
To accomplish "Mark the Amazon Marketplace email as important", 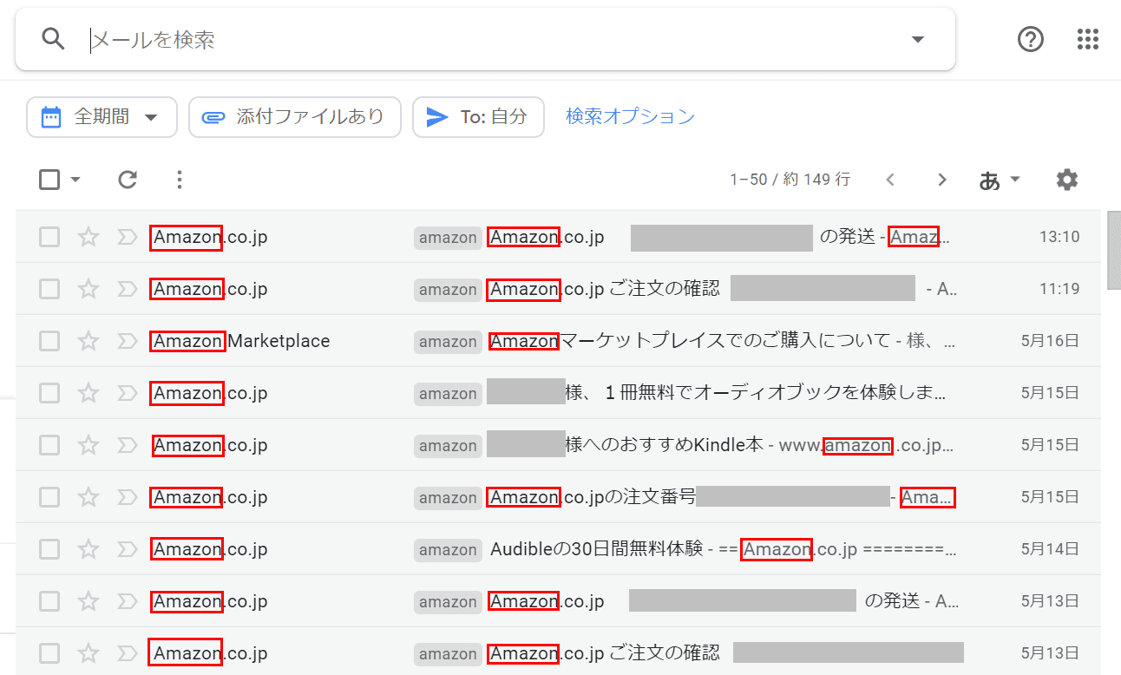I will (x=128, y=341).
